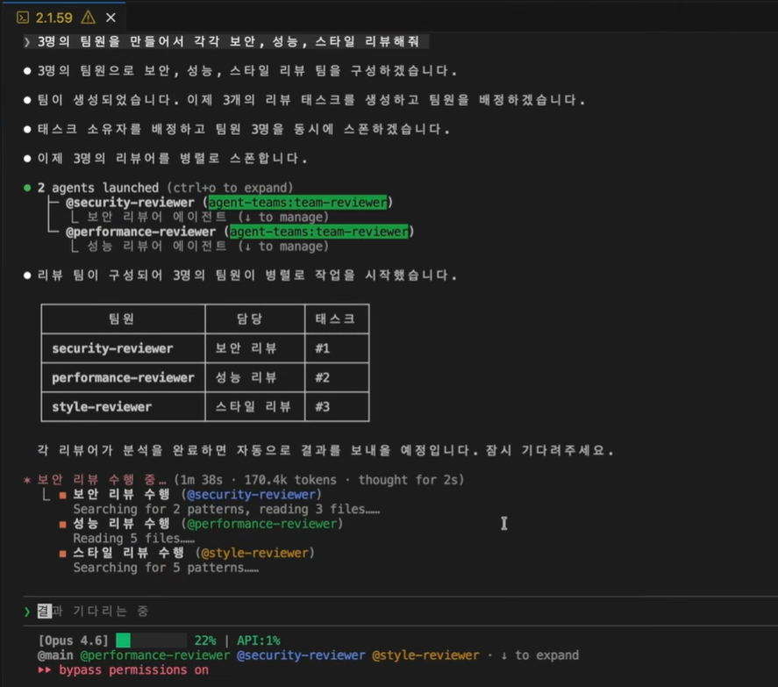This screenshot has height=687, width=778.
Task: Click task number #3 in the table
Action: 323,407
